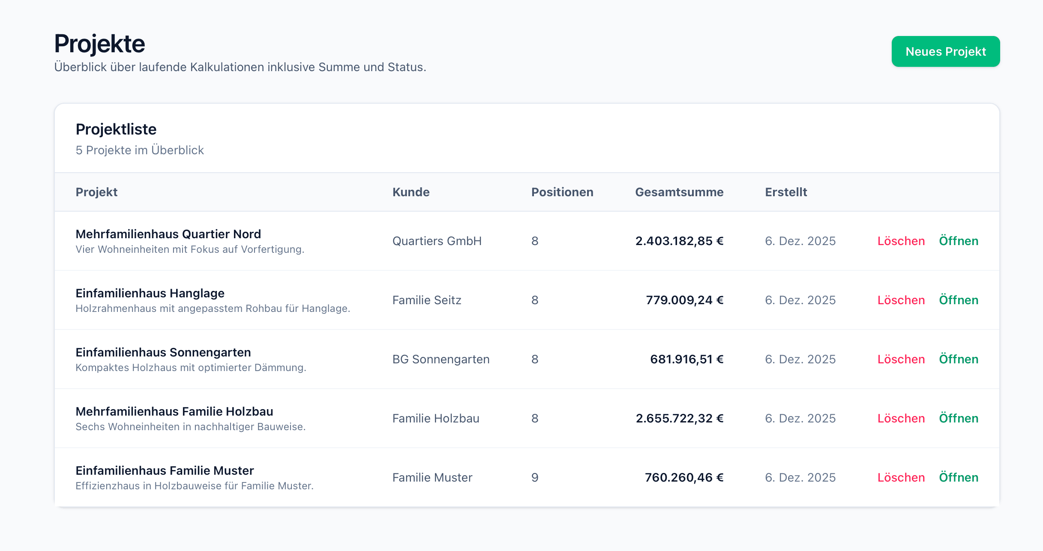Click the Erstellt column header
The height and width of the screenshot is (551, 1043).
pos(785,192)
